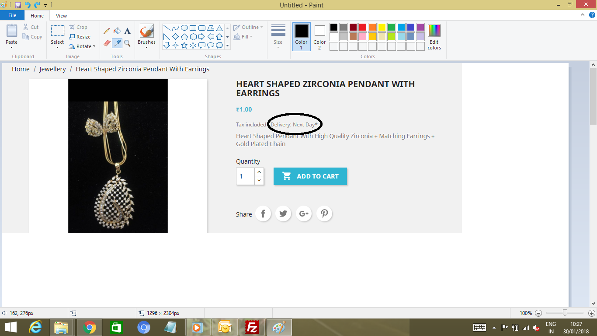Viewport: 597px width, 336px height.
Task: Choose the Triangle shape
Action: click(x=219, y=28)
